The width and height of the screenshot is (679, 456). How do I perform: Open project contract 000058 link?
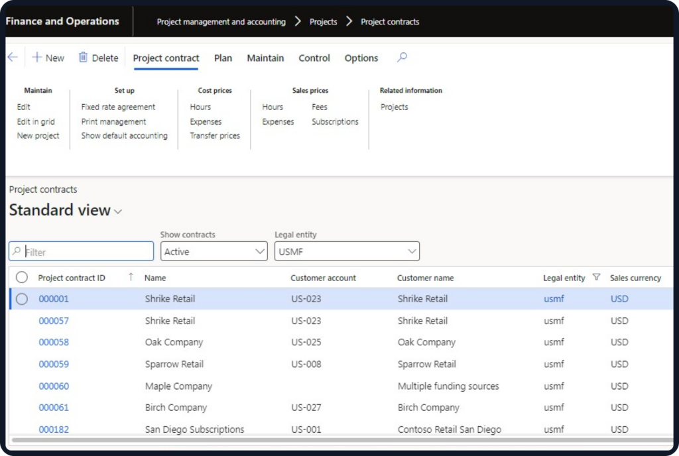point(54,342)
